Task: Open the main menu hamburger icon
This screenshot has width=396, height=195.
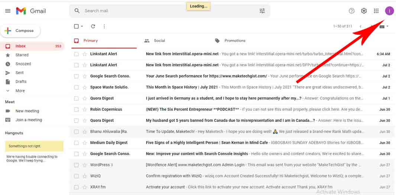Action: (x=8, y=11)
